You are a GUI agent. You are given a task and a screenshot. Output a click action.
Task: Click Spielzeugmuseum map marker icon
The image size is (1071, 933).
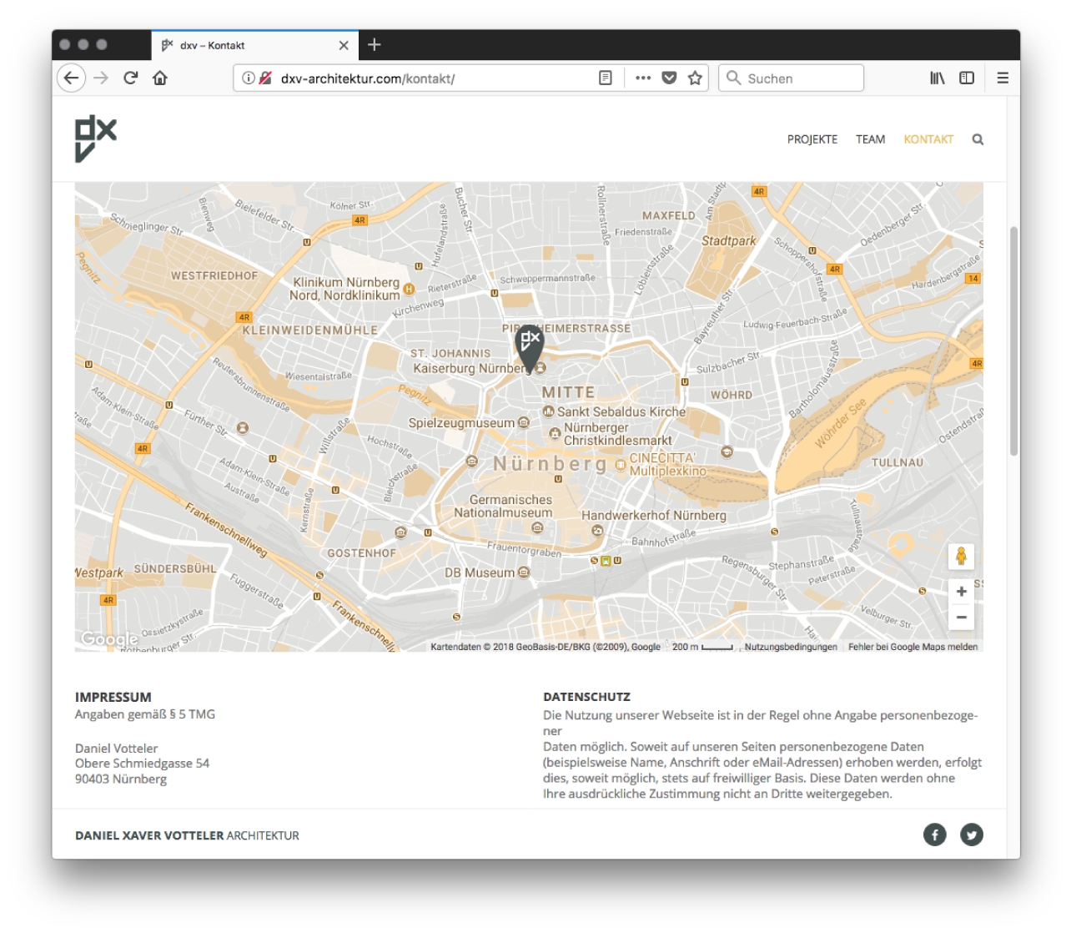pyautogui.click(x=523, y=422)
